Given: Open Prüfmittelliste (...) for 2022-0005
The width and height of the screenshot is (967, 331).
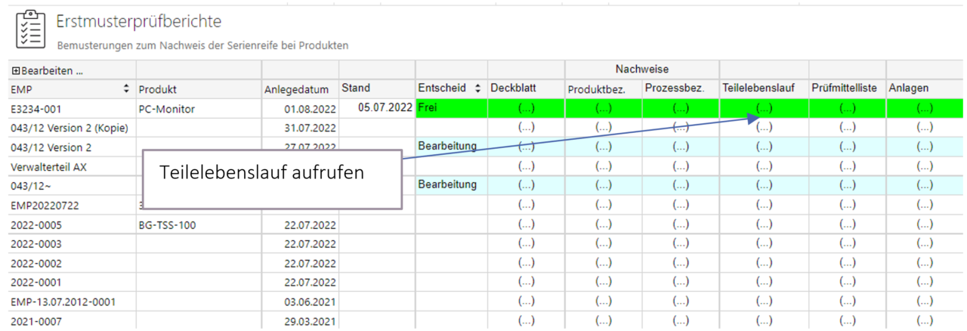Looking at the screenshot, I should point(847,224).
